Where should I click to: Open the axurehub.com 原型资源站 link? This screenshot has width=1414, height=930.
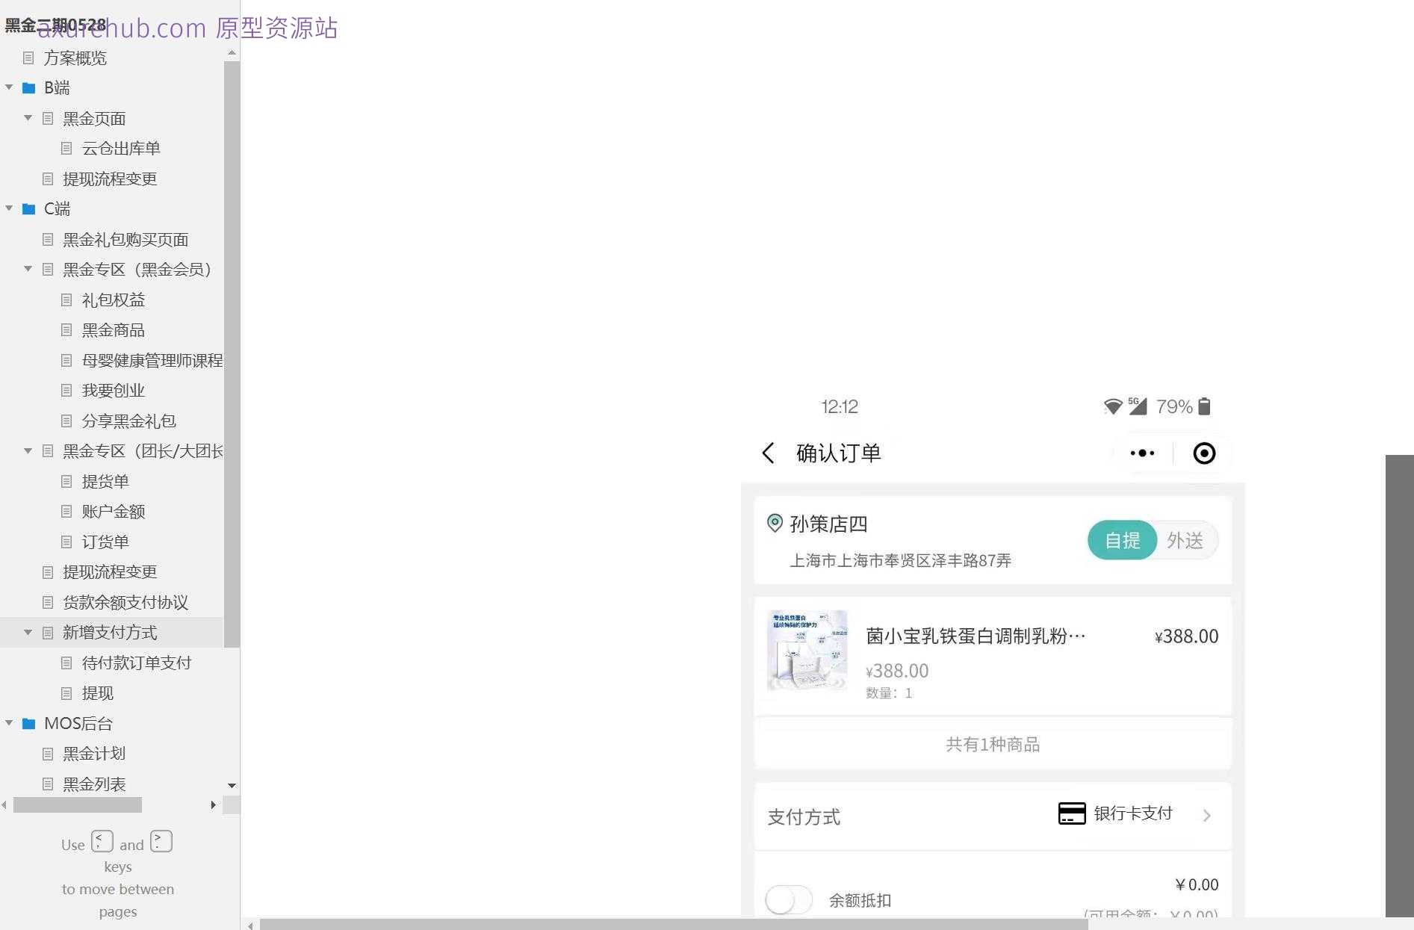pyautogui.click(x=187, y=28)
